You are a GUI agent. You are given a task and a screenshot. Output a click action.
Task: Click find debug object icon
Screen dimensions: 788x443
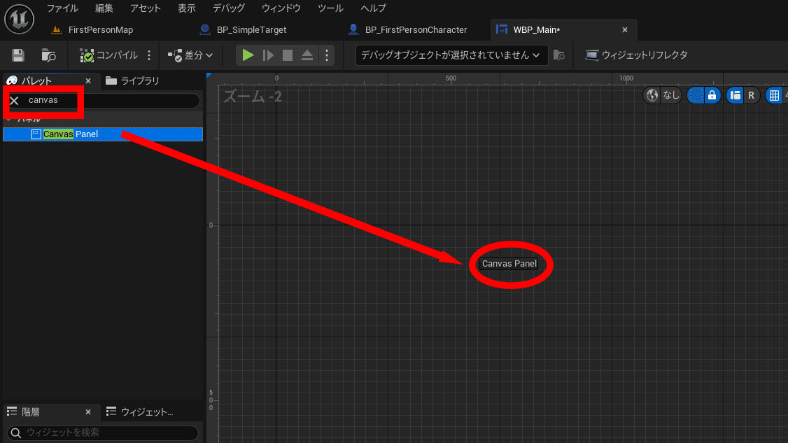(x=559, y=55)
